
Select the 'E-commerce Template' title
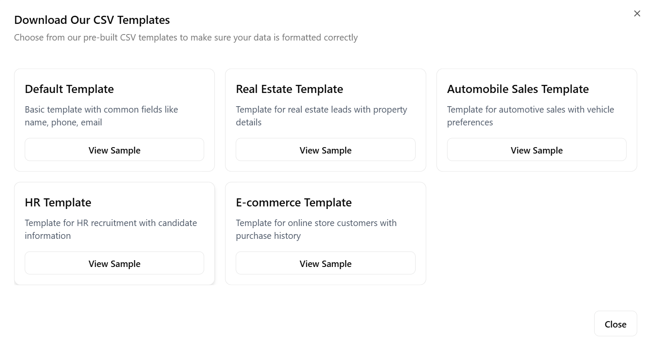click(x=294, y=203)
